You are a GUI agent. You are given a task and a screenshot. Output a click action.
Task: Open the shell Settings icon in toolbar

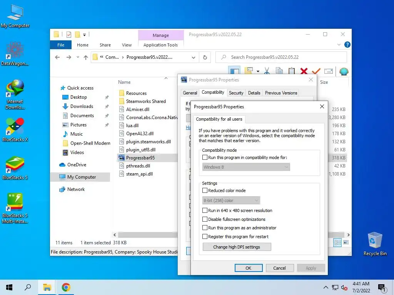point(344,71)
